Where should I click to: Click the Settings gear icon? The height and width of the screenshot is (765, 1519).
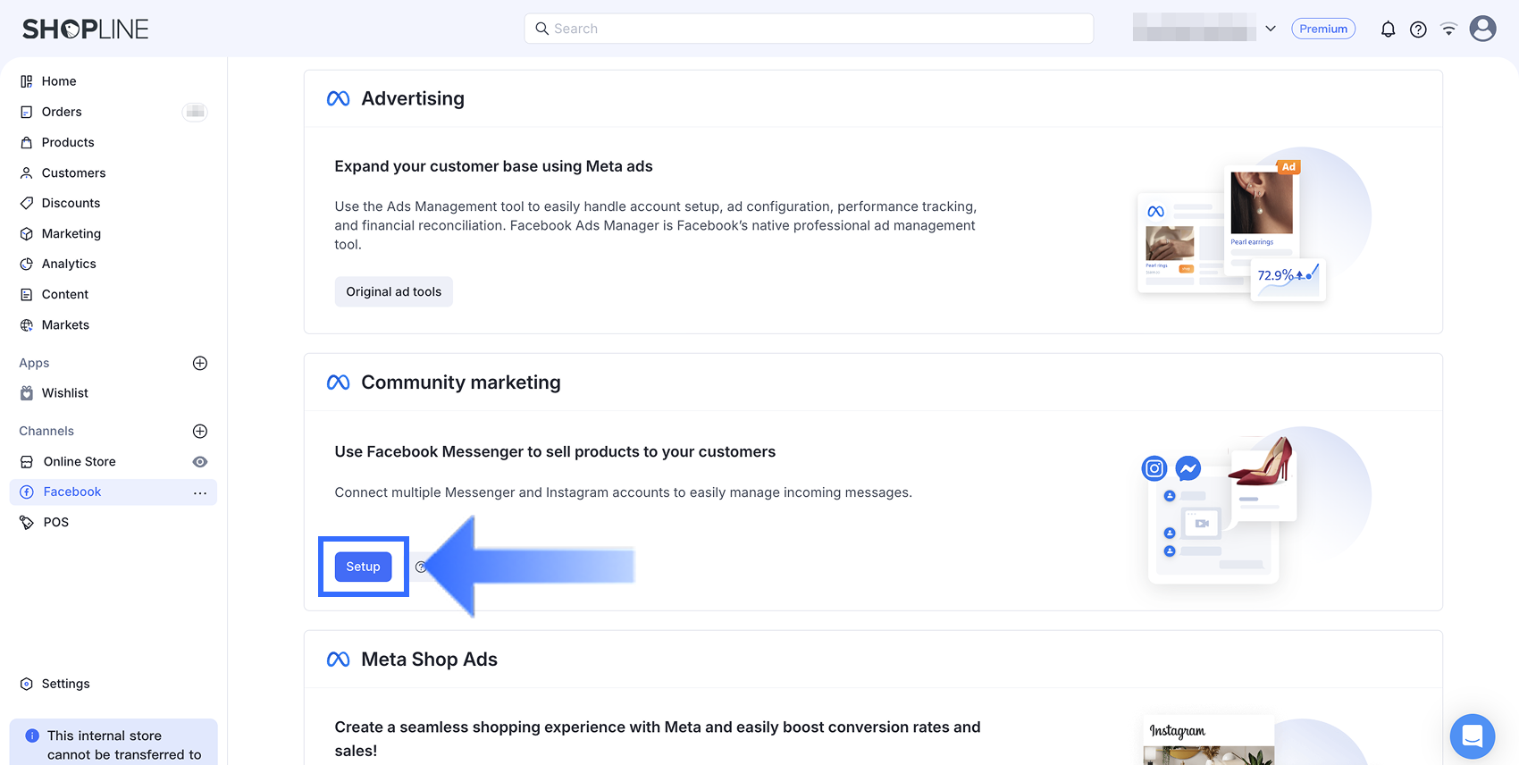coord(27,684)
